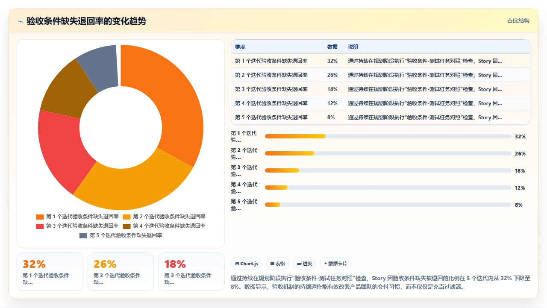Screen dimensions: 547x308
Task: Toggle 第 5 个迭代 legend entry
Action: (121, 235)
